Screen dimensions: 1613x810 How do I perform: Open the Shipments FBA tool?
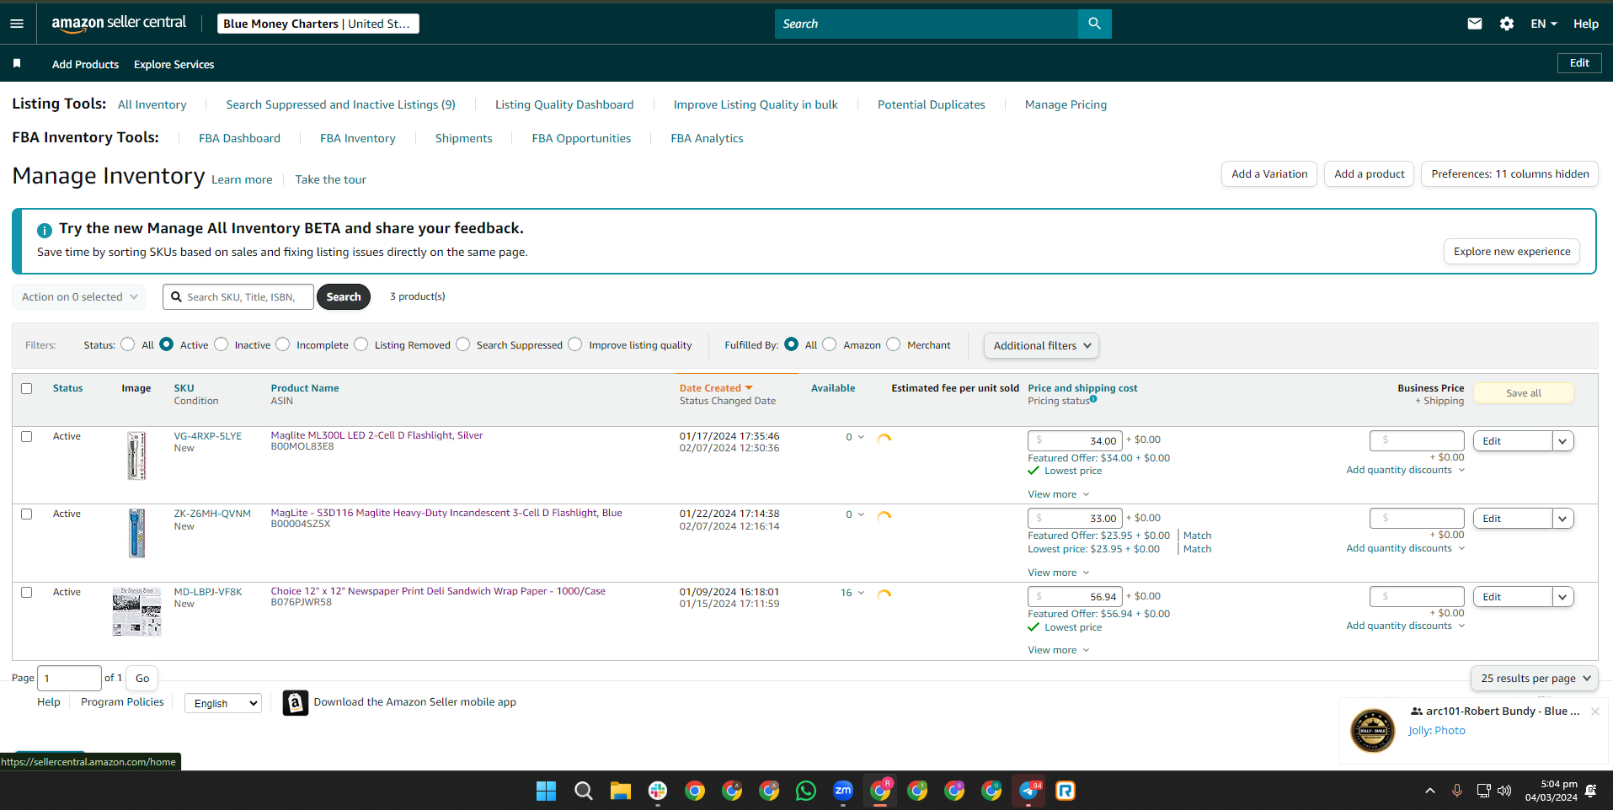(x=463, y=138)
